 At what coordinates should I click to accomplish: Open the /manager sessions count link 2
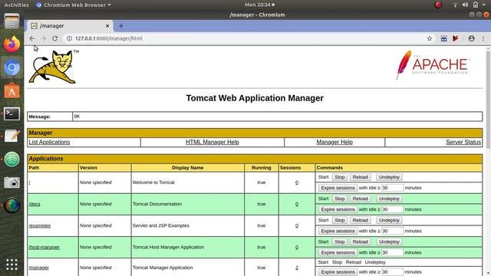coord(297,268)
